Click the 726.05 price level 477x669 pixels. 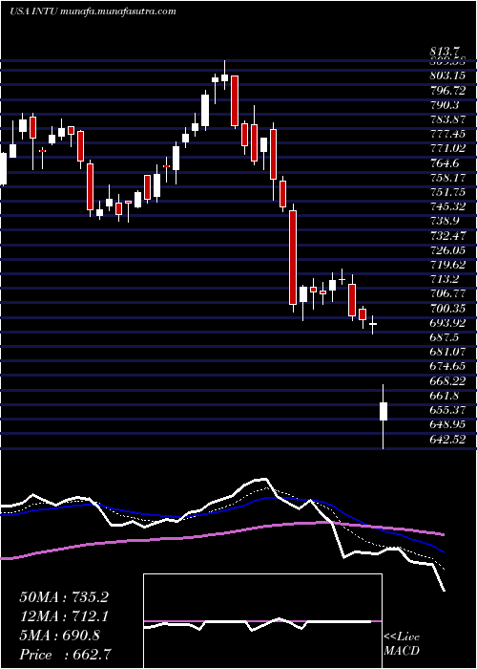point(449,250)
